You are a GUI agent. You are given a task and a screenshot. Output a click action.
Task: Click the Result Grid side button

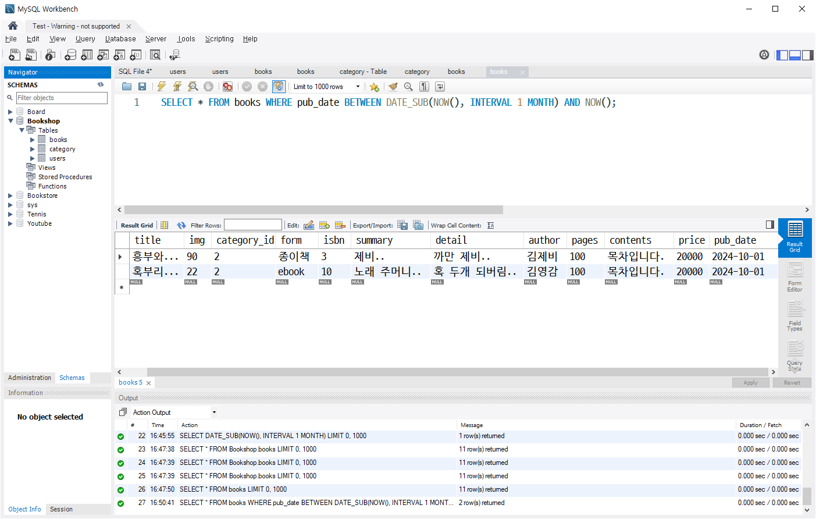pos(794,237)
